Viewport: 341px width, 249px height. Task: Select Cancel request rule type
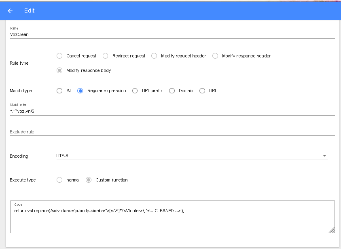click(x=59, y=56)
